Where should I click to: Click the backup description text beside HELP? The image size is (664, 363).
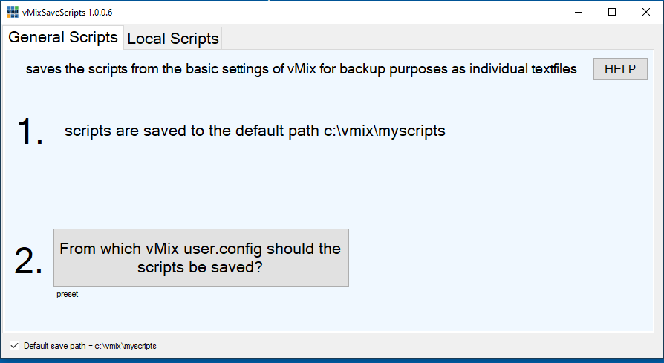[301, 69]
